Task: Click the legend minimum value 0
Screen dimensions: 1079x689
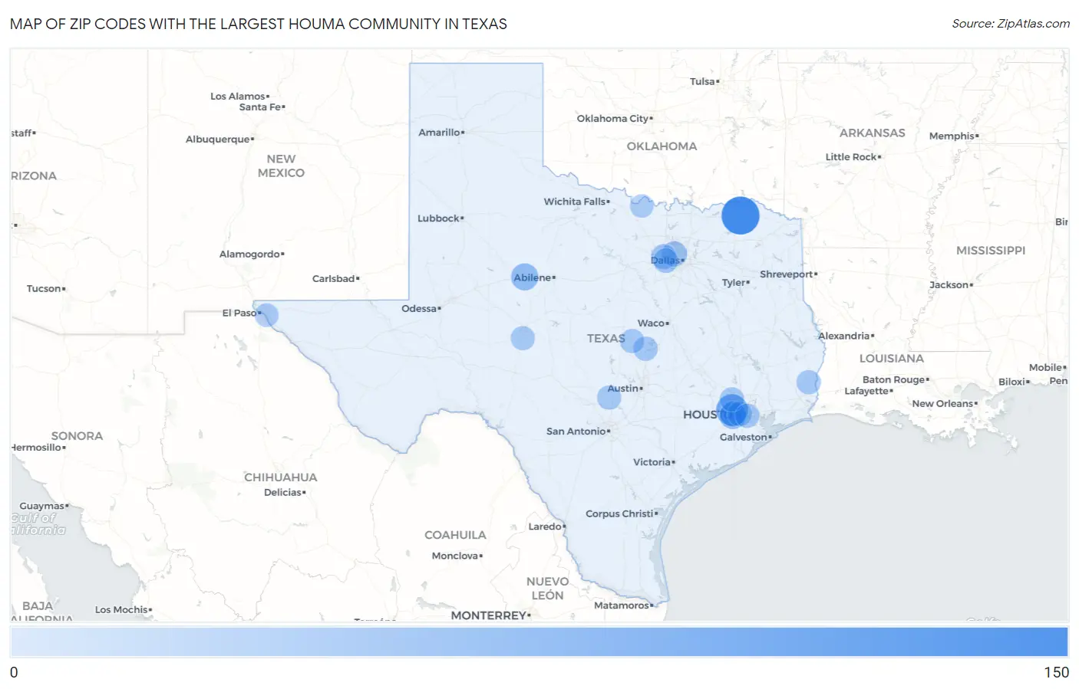Action: pyautogui.click(x=14, y=672)
